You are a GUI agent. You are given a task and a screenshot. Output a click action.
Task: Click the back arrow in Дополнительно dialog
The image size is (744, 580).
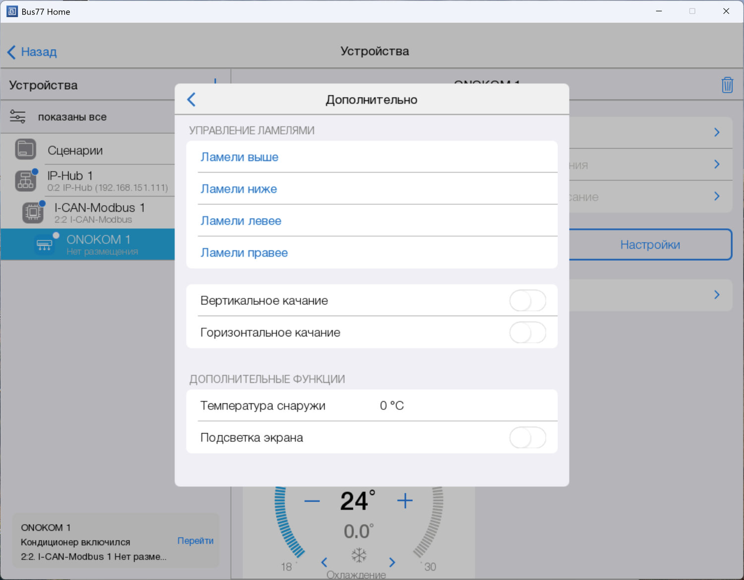pos(191,100)
